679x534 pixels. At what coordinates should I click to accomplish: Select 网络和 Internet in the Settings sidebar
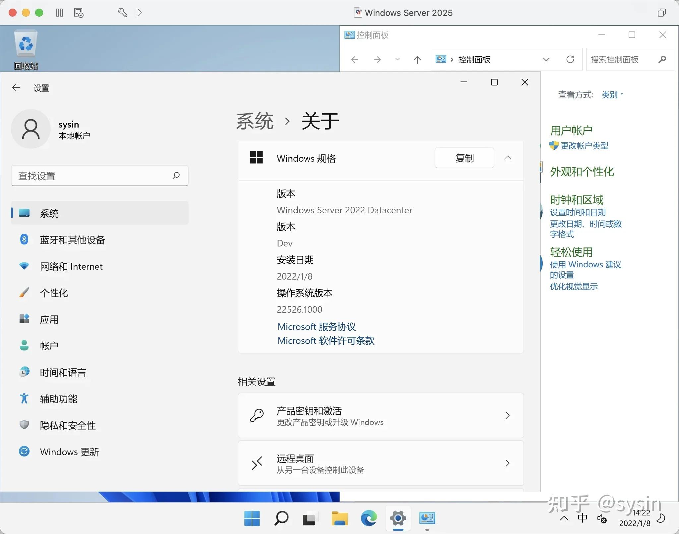point(72,266)
